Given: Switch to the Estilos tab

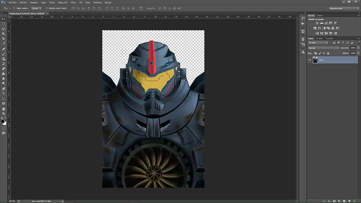Looking at the screenshot, I should click(320, 16).
